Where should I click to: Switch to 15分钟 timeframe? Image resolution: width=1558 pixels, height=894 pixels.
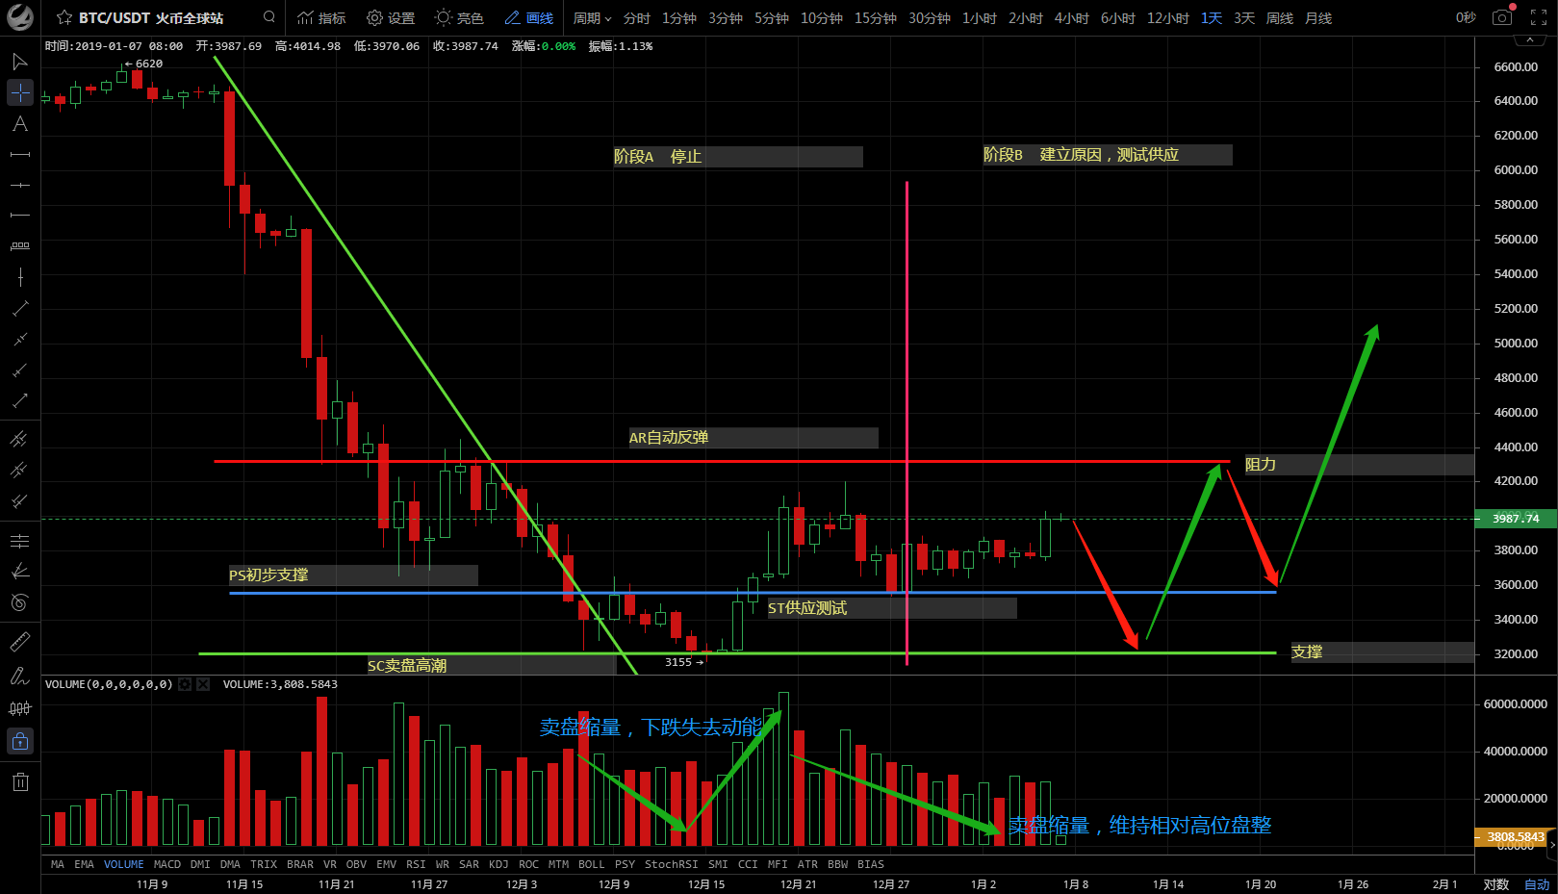(876, 18)
